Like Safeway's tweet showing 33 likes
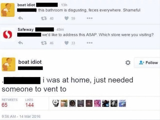The height and width of the screenshot is (120, 160). click(66, 43)
